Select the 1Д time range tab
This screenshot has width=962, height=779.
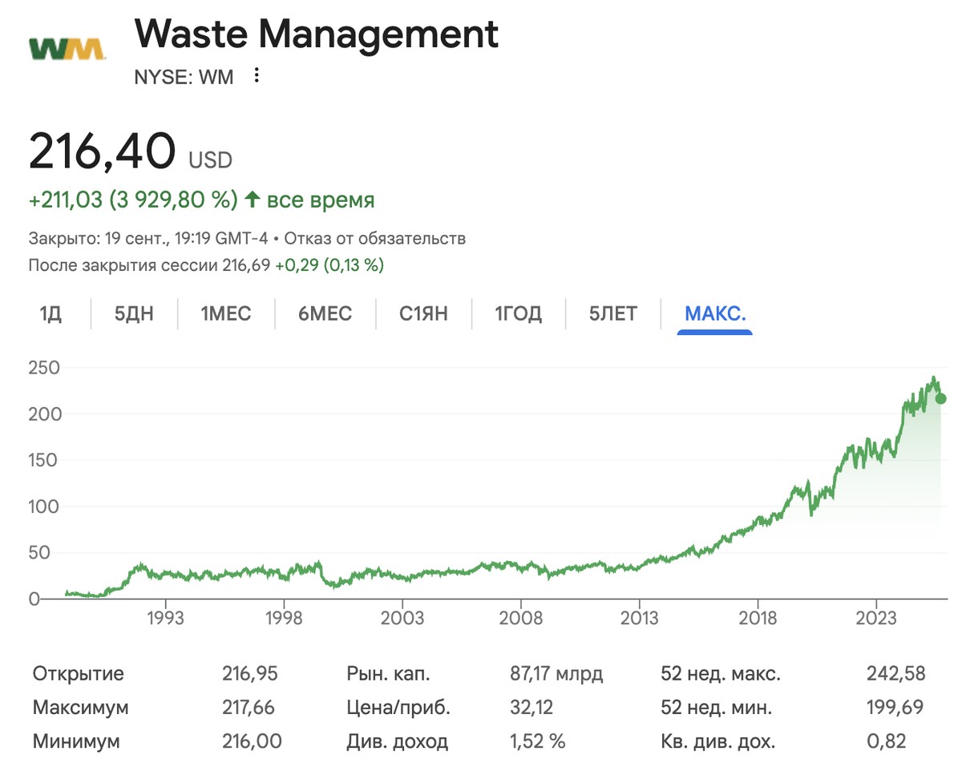[51, 314]
